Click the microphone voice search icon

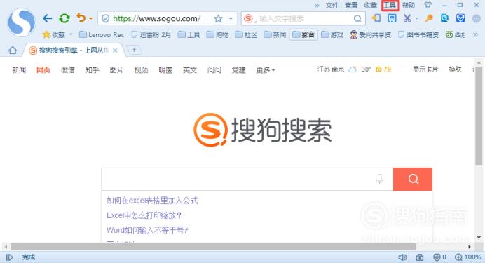380,179
